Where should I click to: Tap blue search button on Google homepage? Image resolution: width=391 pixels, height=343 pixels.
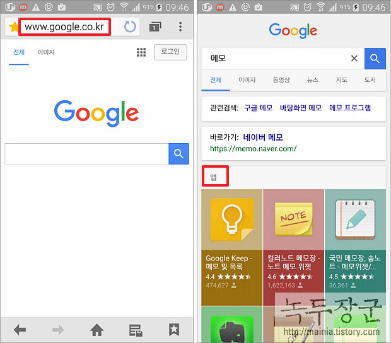[x=178, y=154]
